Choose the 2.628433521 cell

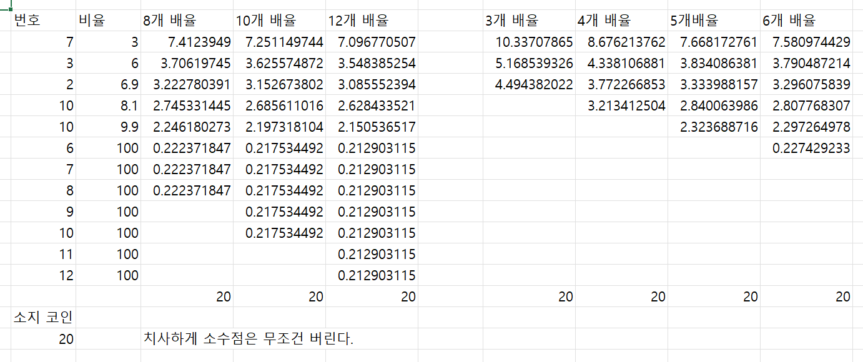pos(372,106)
